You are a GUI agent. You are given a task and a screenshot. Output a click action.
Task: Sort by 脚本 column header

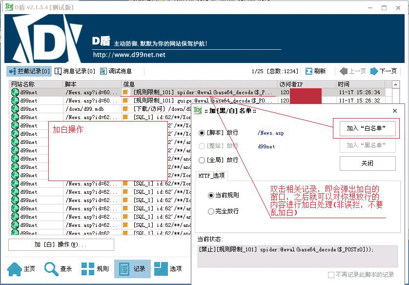(92, 84)
